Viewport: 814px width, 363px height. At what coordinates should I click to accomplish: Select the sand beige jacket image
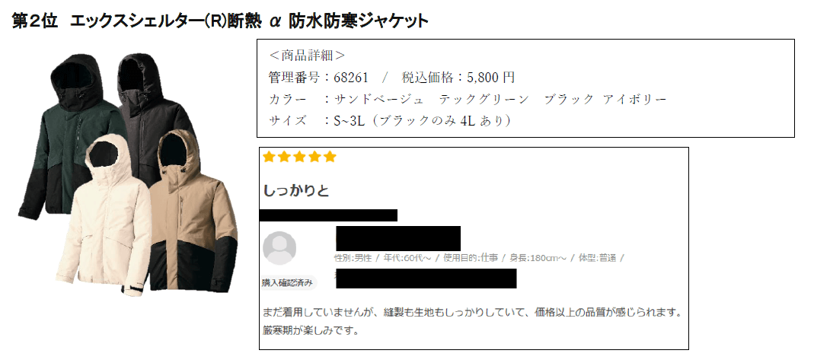pyautogui.click(x=192, y=221)
